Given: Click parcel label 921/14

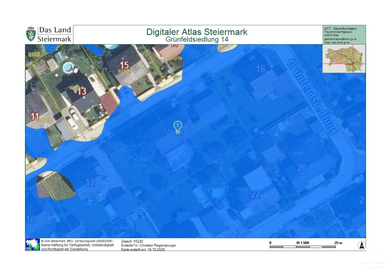Looking at the screenshot, I should 76,88.
